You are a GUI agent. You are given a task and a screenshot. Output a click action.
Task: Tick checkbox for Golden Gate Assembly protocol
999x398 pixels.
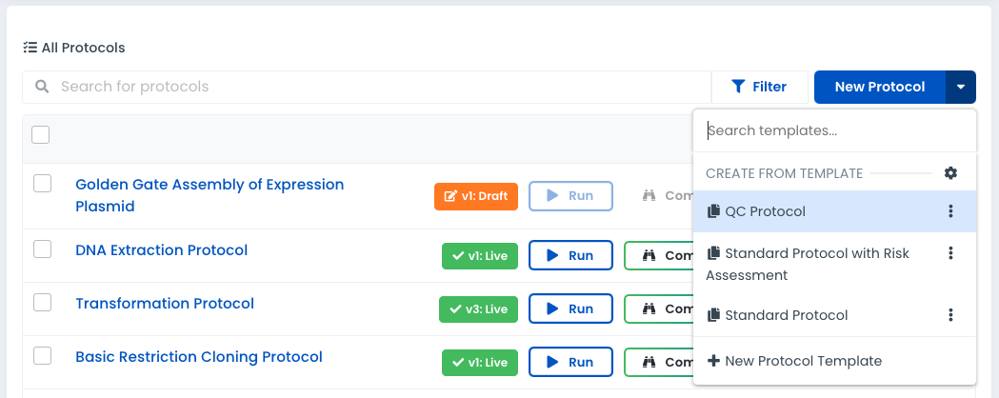tap(42, 184)
